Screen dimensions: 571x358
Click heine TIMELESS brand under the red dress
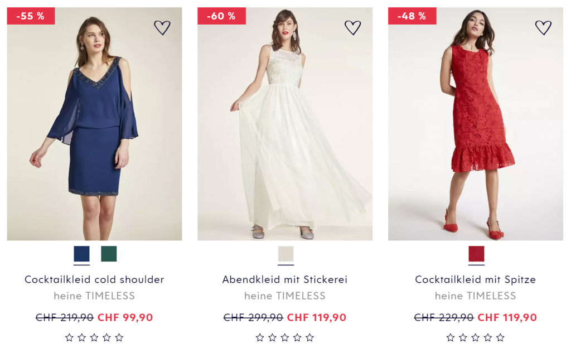click(x=476, y=296)
